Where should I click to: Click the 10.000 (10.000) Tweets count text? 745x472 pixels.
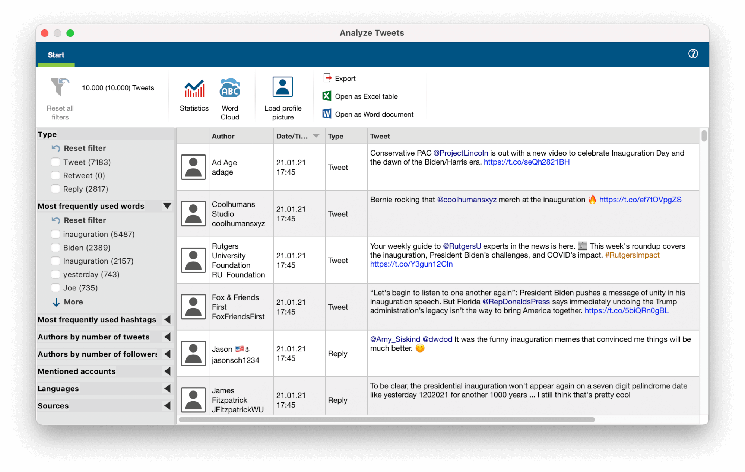118,88
